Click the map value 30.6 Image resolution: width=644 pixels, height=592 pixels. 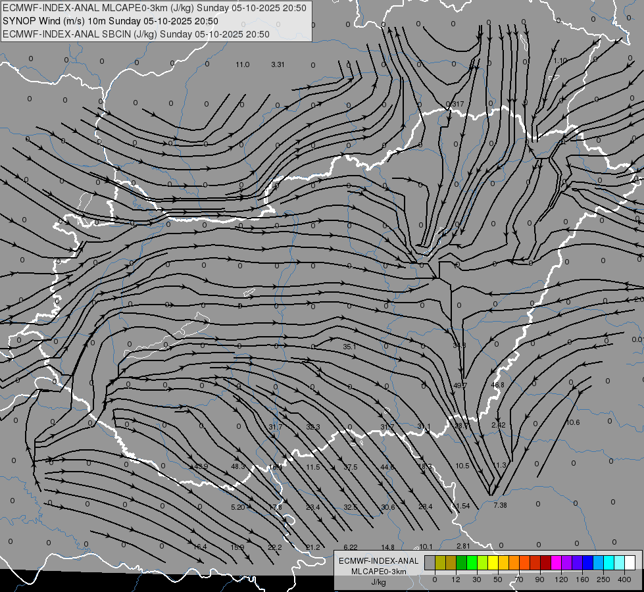pyautogui.click(x=388, y=507)
